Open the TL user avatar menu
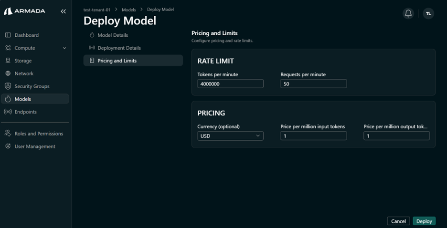The height and width of the screenshot is (228, 447). [428, 13]
